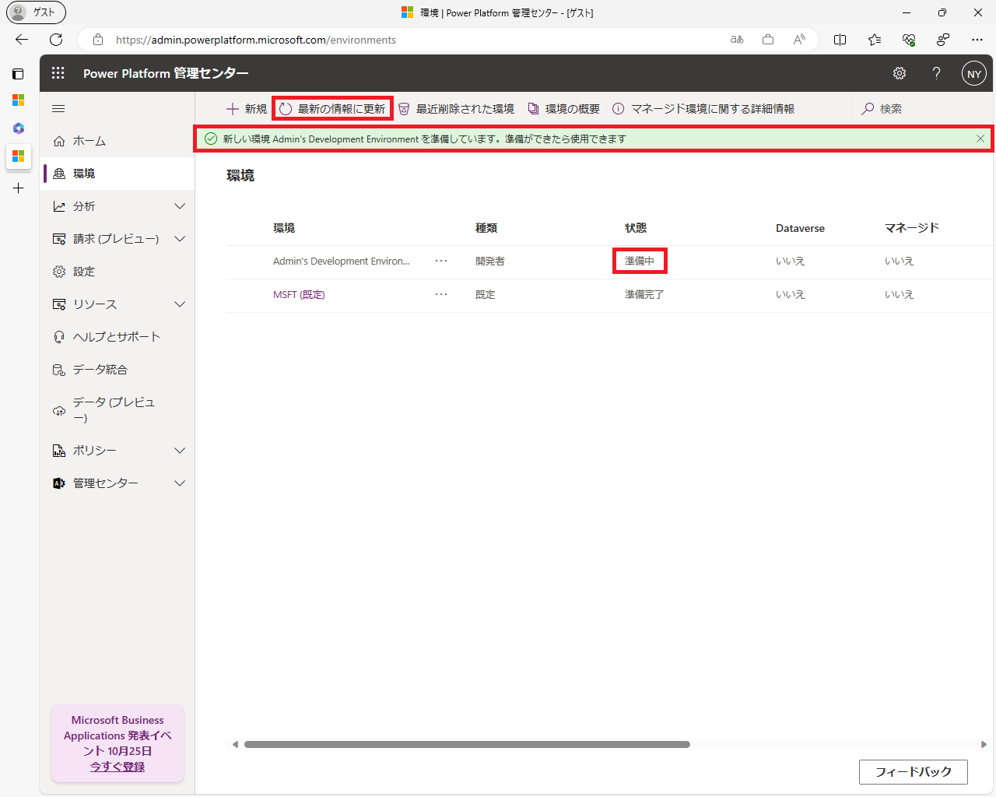Select the Admin's Development Environment row name
Viewport: 996px width, 797px height.
341,262
